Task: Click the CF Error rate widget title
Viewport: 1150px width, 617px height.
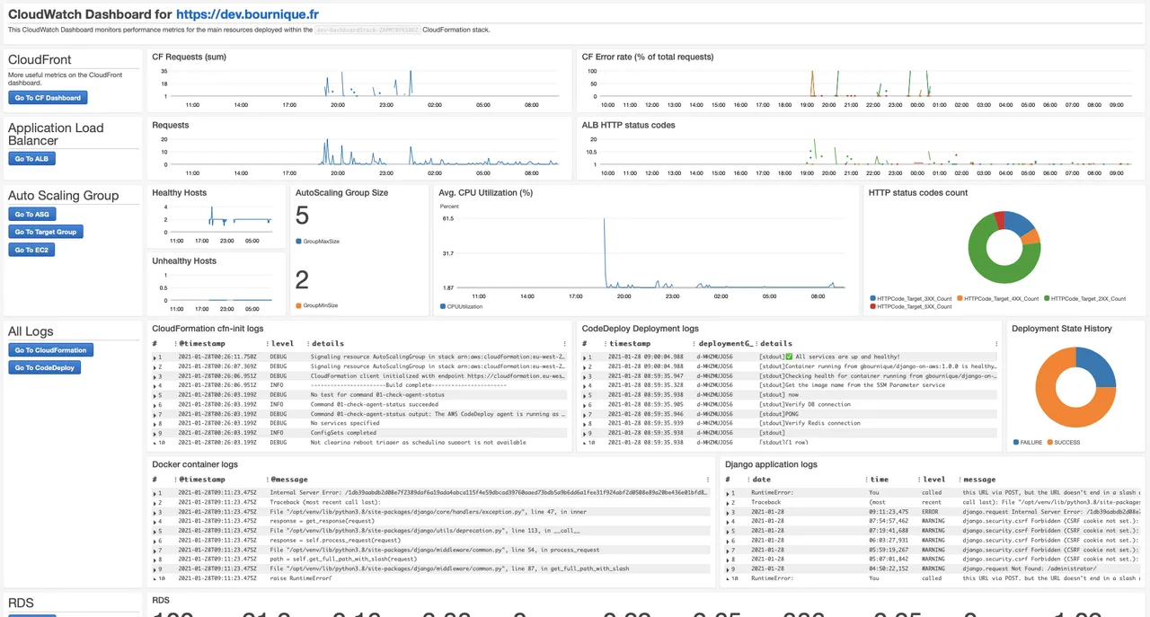Action: pyautogui.click(x=648, y=57)
